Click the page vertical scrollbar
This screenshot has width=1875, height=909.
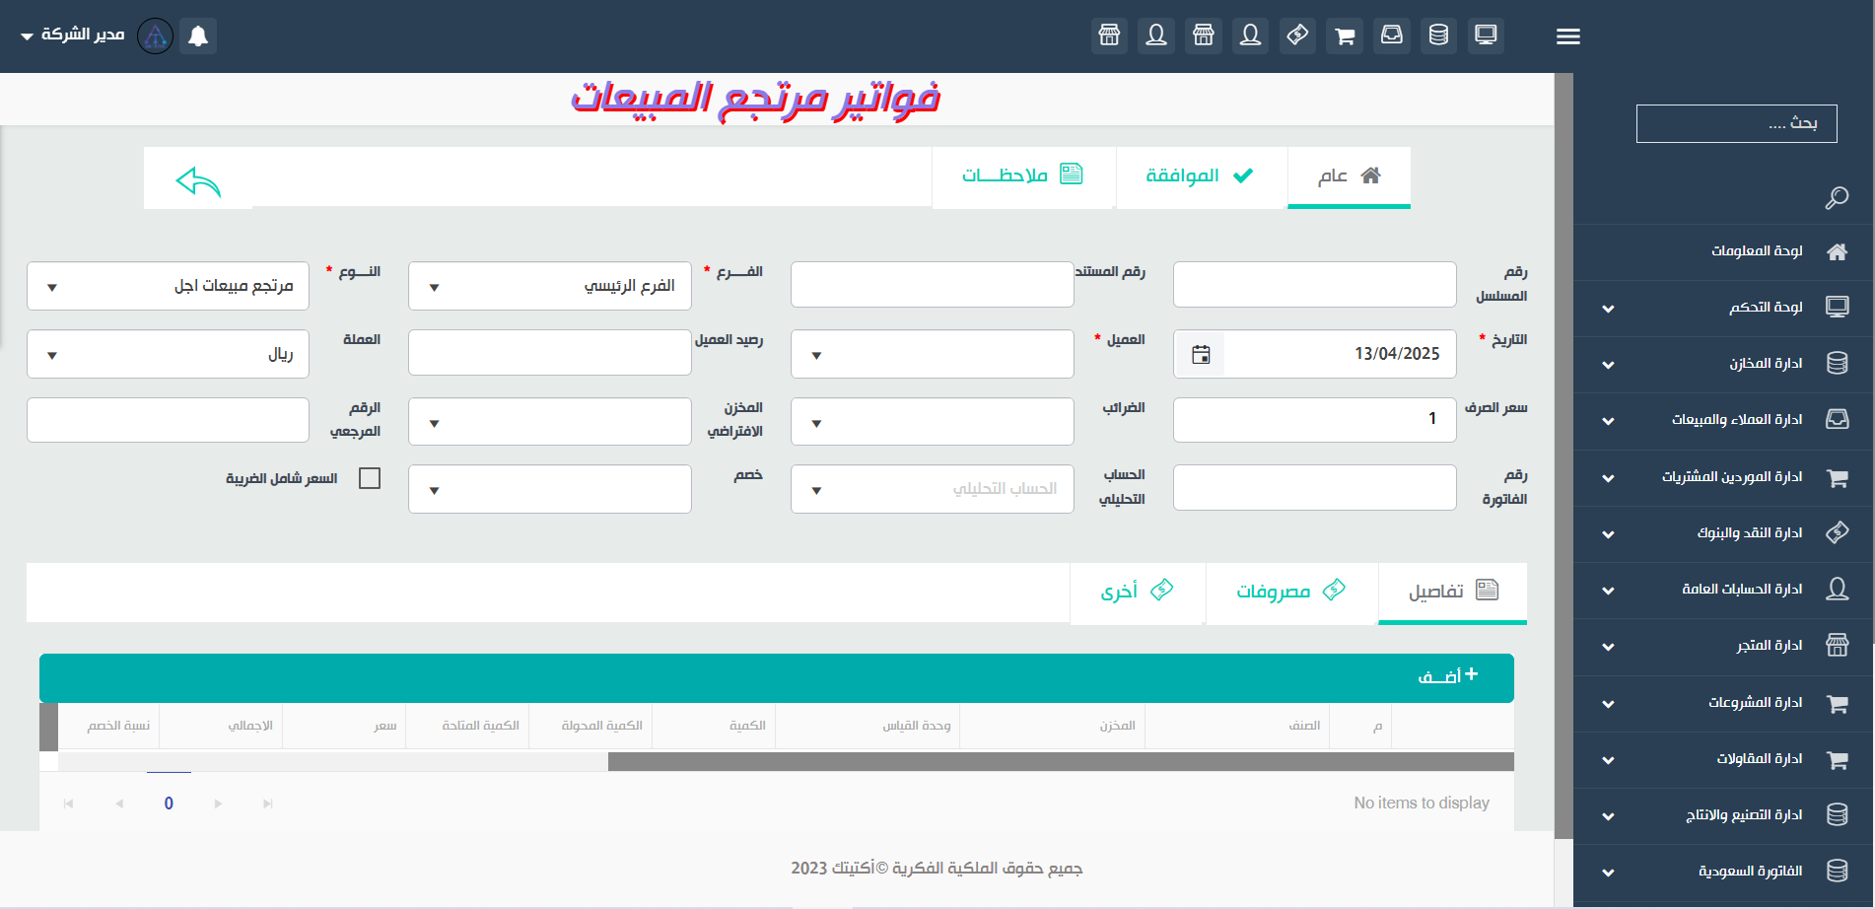point(1563,456)
